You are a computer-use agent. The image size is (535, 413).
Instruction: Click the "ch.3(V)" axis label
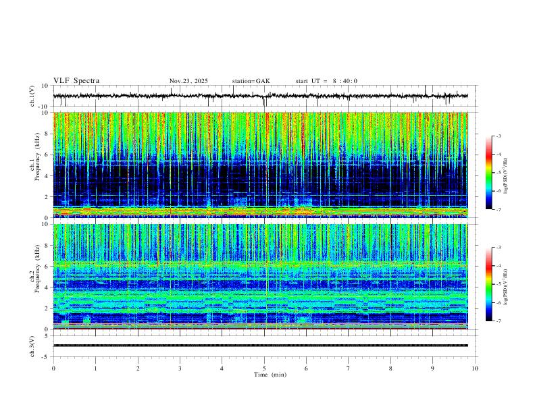[x=32, y=347]
